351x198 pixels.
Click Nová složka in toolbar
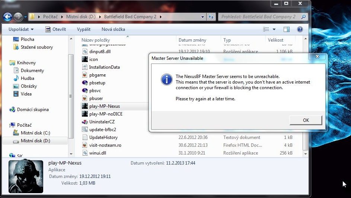click(x=113, y=29)
